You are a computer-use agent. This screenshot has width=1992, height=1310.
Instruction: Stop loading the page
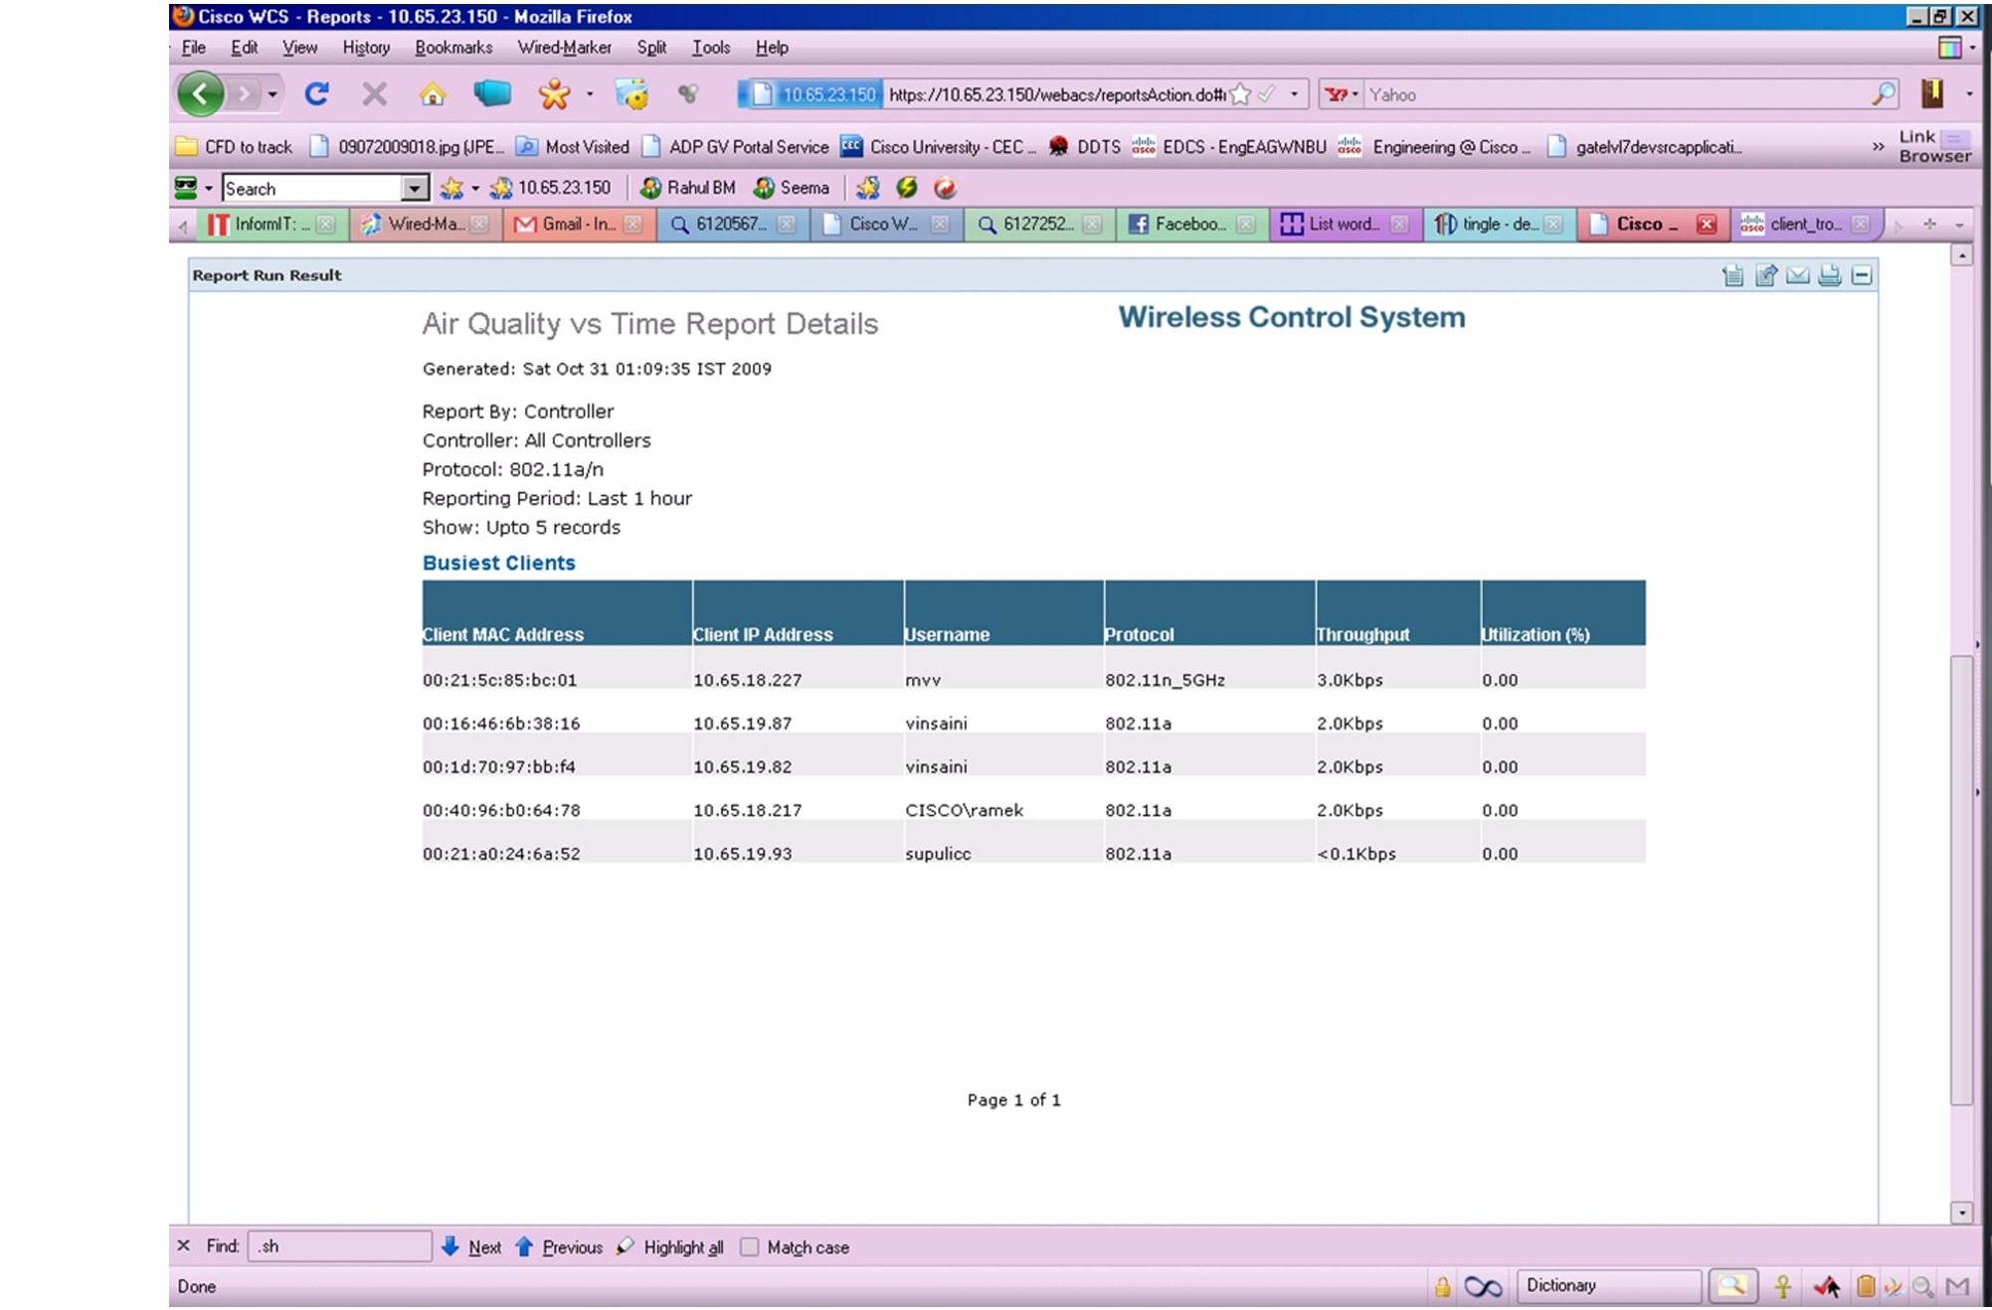click(375, 94)
